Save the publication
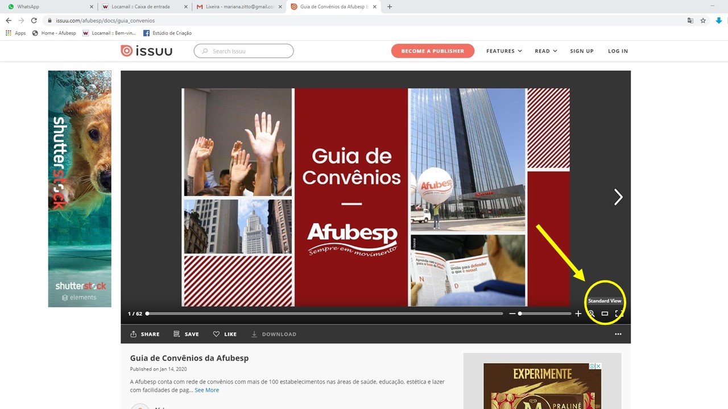Viewport: 728px width, 409px height. pos(186,334)
